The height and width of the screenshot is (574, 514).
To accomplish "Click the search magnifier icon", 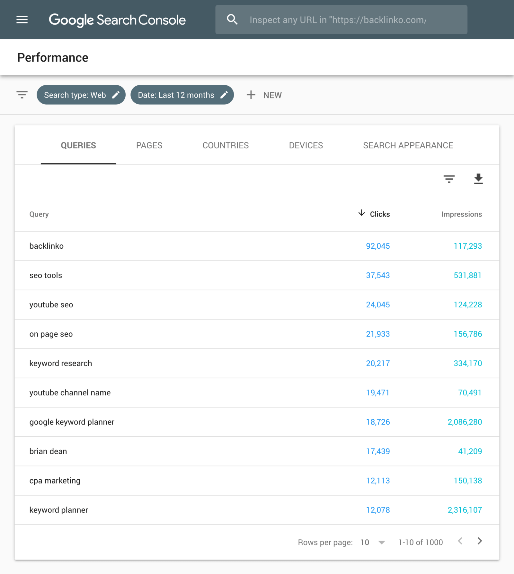I will pos(232,20).
